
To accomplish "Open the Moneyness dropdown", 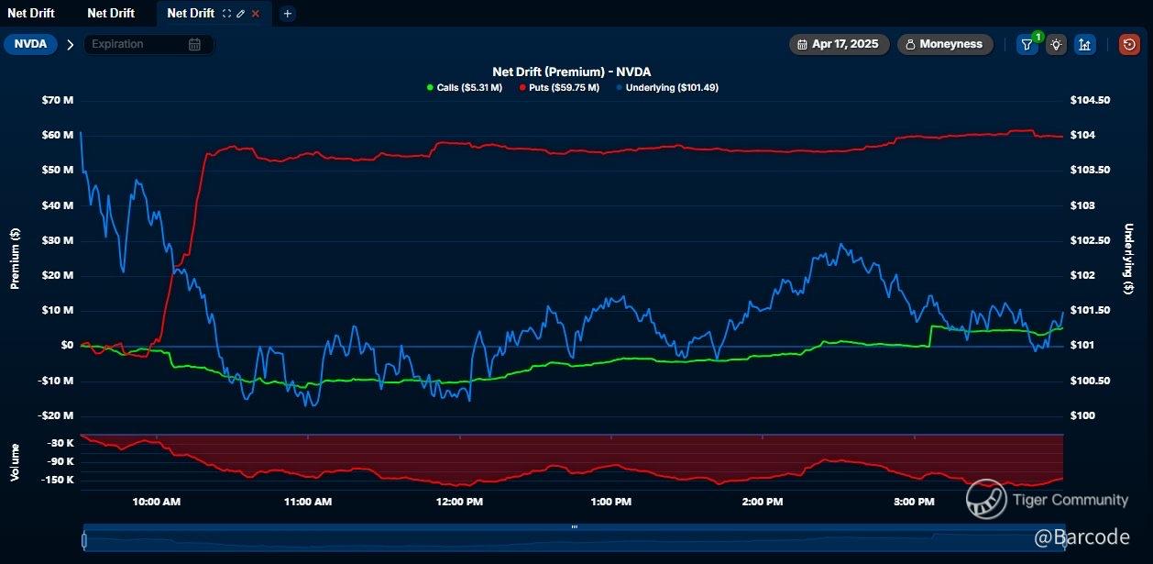I will coord(944,44).
